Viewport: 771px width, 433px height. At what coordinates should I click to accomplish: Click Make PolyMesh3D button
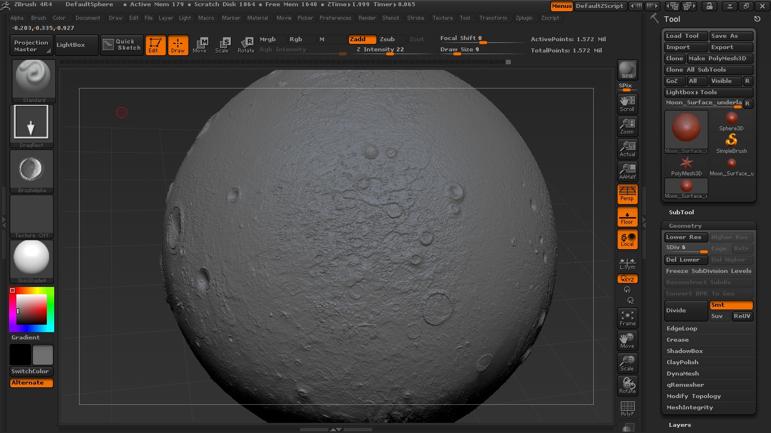tap(720, 58)
